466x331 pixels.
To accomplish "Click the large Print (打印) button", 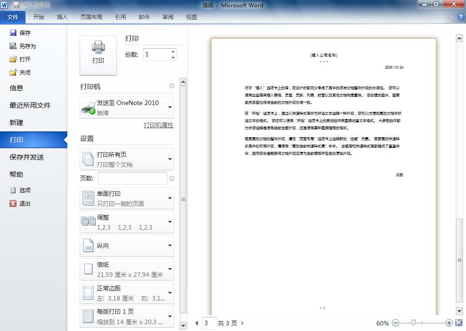I will pos(98,55).
